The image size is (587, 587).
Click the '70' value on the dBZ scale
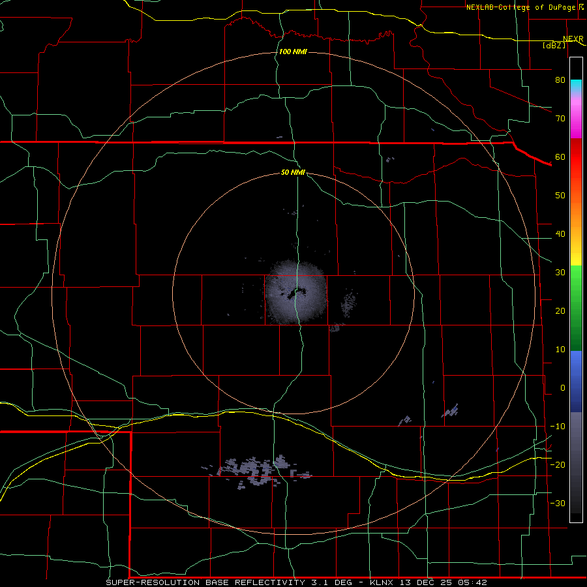pyautogui.click(x=560, y=118)
